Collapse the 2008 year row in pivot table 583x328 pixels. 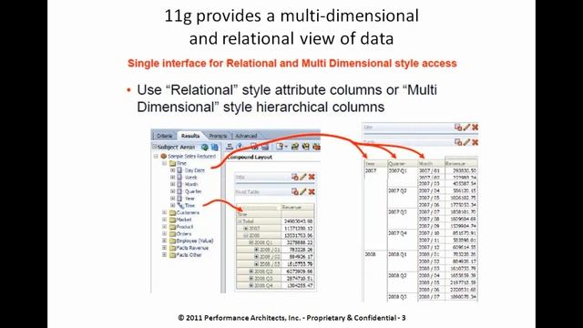[246, 236]
